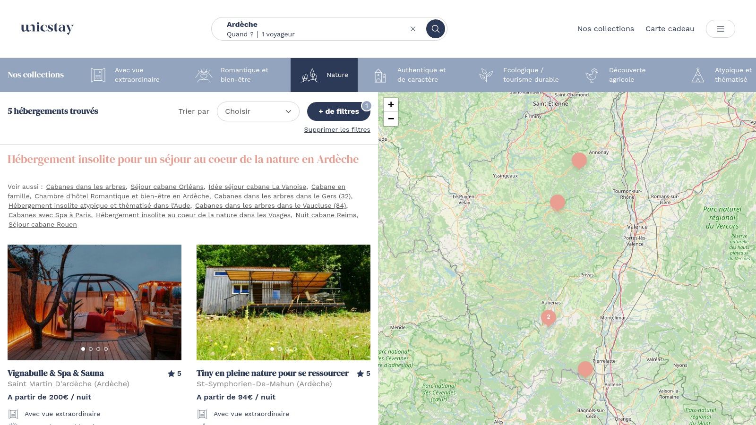Follow Nuit cabane Reims link

coord(326,215)
